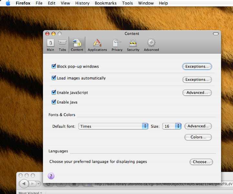Click Exceptions button for Load images
The height and width of the screenshot is (194, 233).
(x=197, y=80)
